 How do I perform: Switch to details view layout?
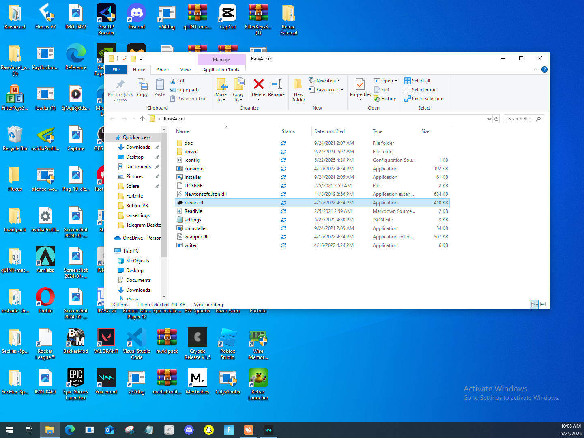coord(534,304)
